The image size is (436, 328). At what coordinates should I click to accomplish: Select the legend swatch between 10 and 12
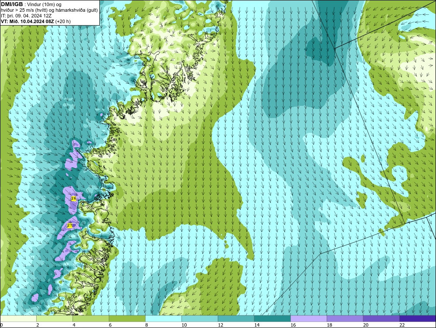200,318
